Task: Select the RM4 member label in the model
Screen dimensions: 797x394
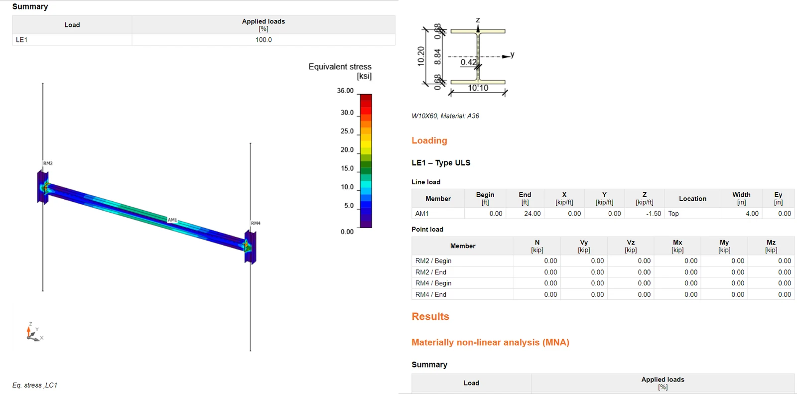Action: click(256, 223)
